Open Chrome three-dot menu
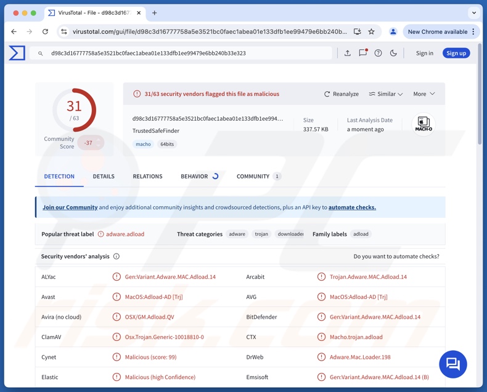 click(473, 31)
